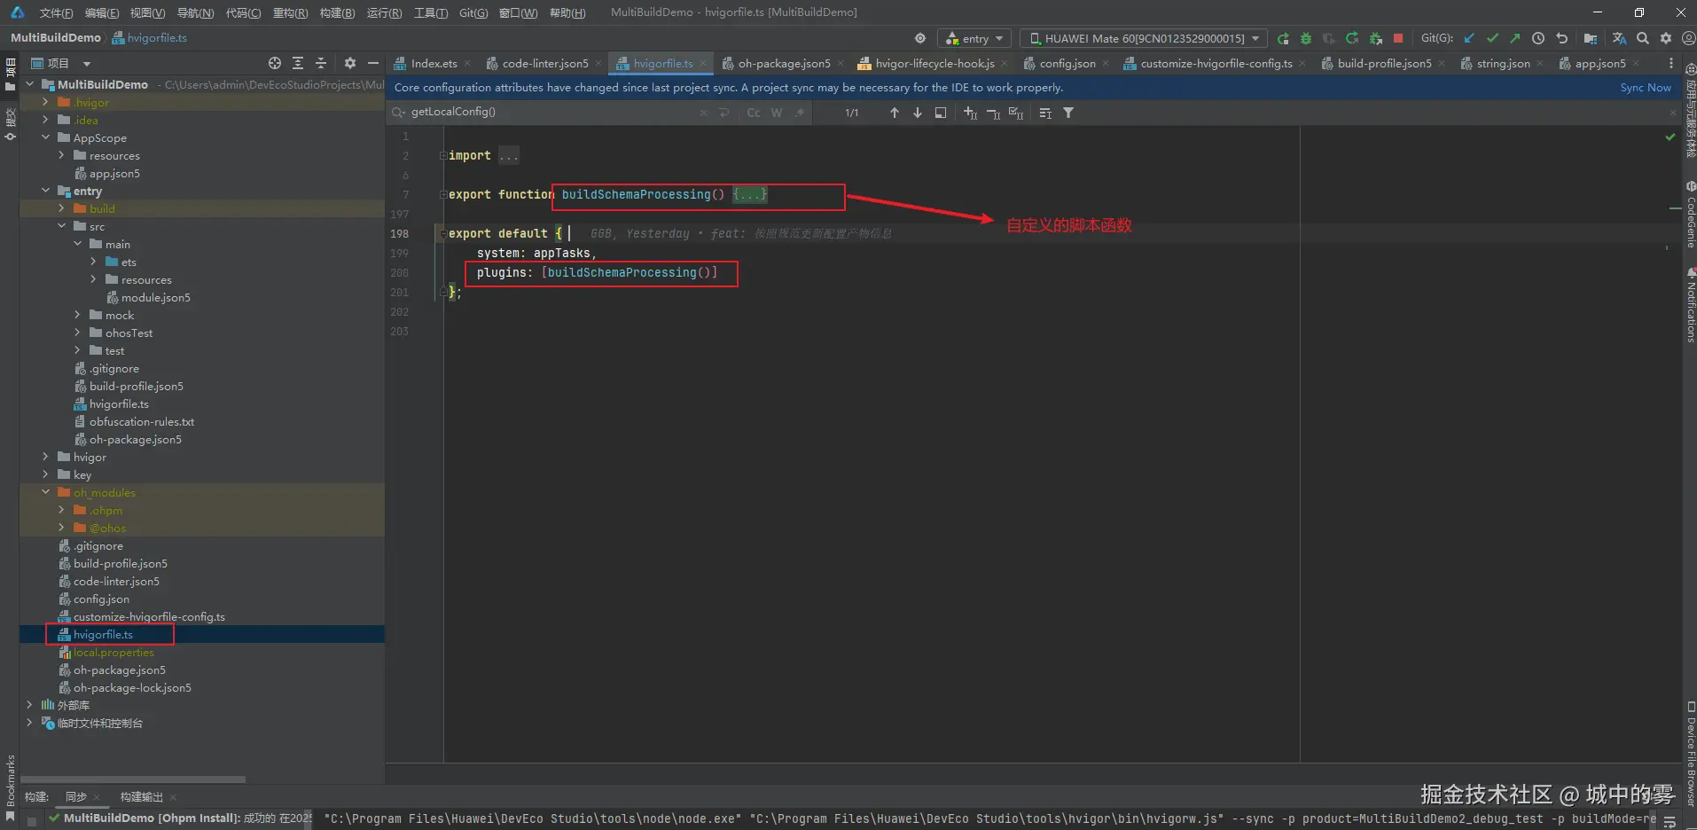Open the entry module configuration dropdown

974,38
